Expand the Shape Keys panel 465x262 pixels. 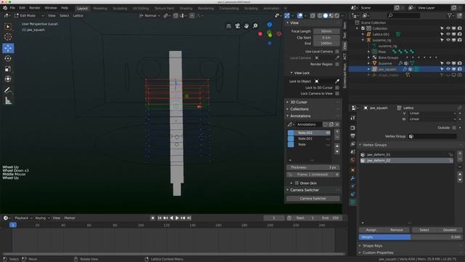click(360, 246)
